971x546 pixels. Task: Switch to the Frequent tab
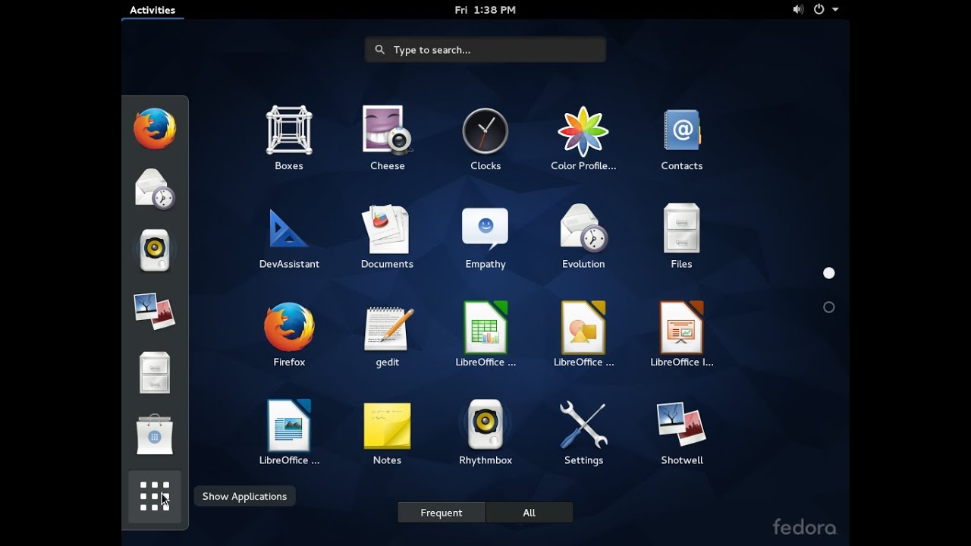[x=442, y=513]
